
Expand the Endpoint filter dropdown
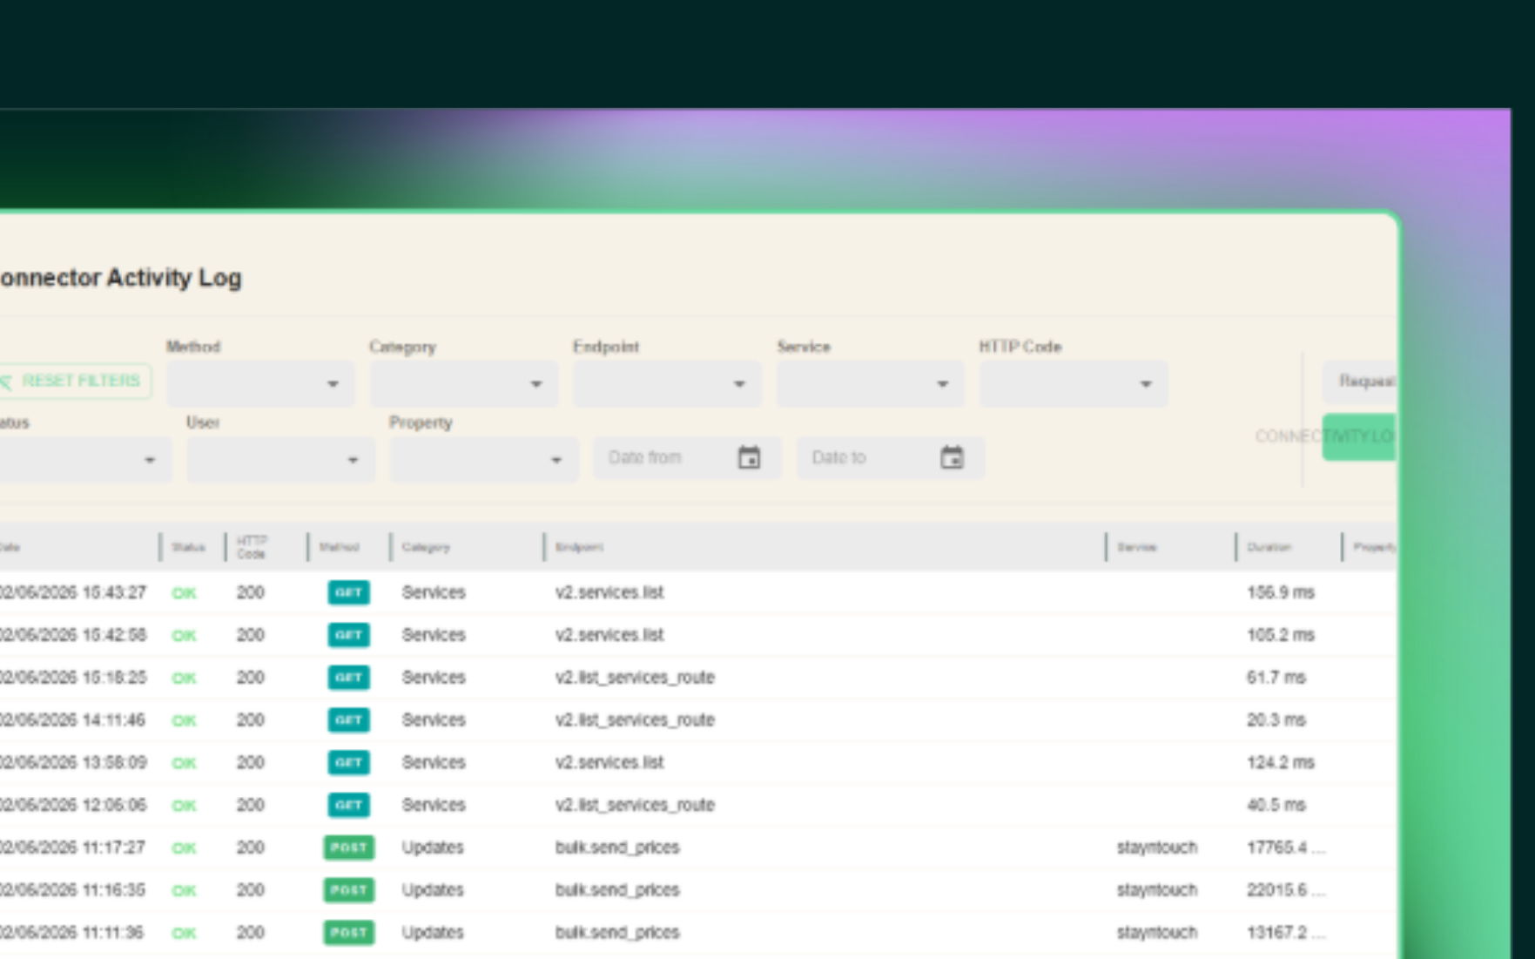[x=667, y=384]
